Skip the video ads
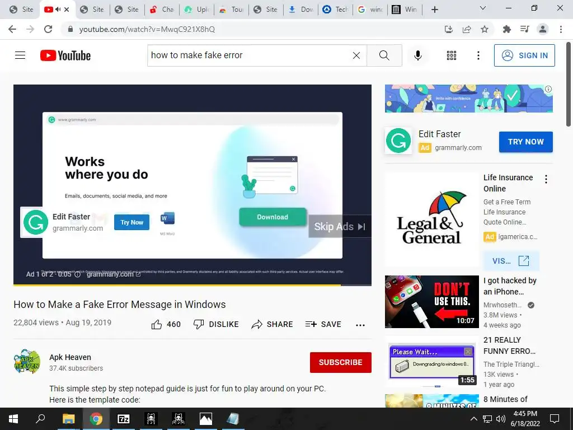 (340, 226)
